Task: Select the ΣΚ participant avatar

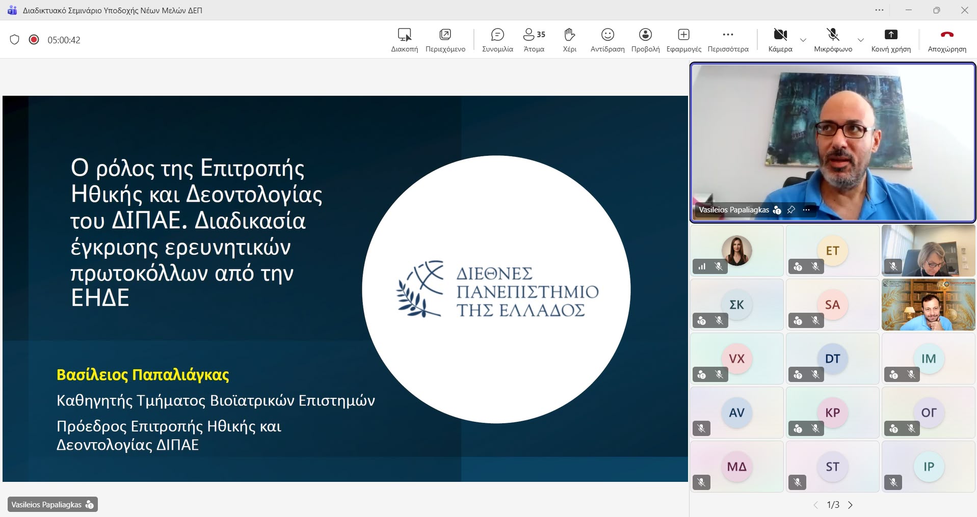Action: (x=736, y=305)
